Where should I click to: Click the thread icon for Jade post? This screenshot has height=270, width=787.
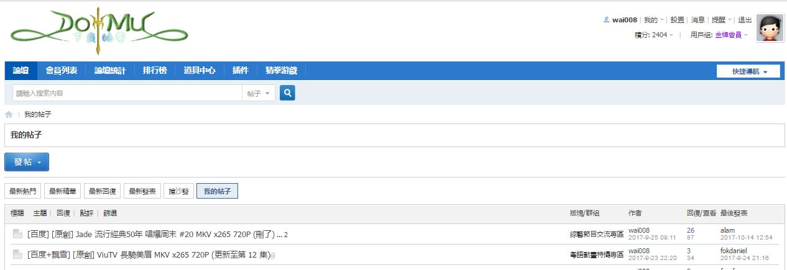click(x=17, y=234)
